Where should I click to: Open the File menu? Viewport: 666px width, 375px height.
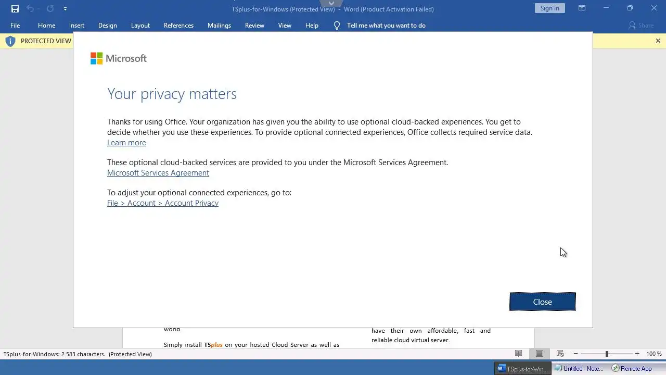[x=15, y=25]
